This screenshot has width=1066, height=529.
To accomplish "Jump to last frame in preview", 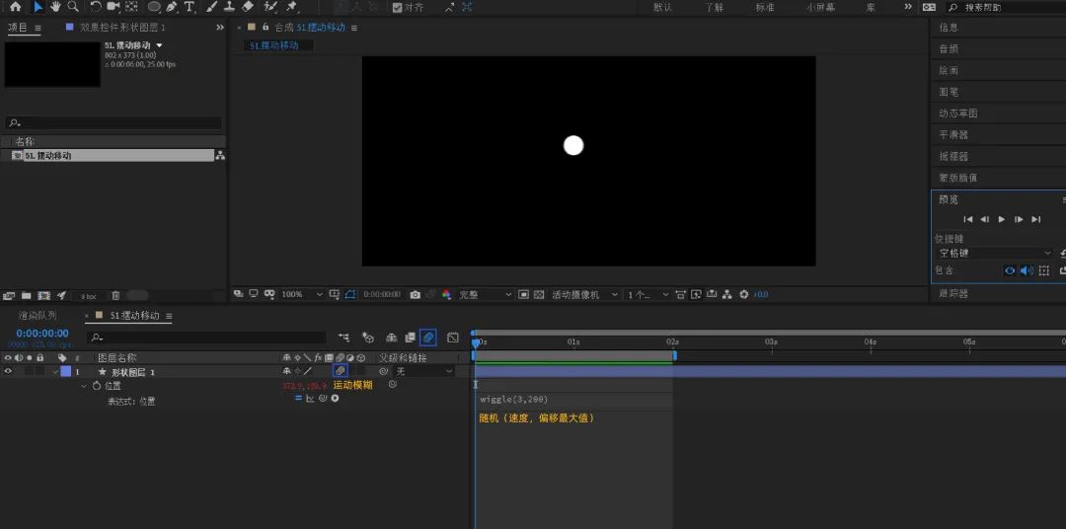I will 1036,220.
